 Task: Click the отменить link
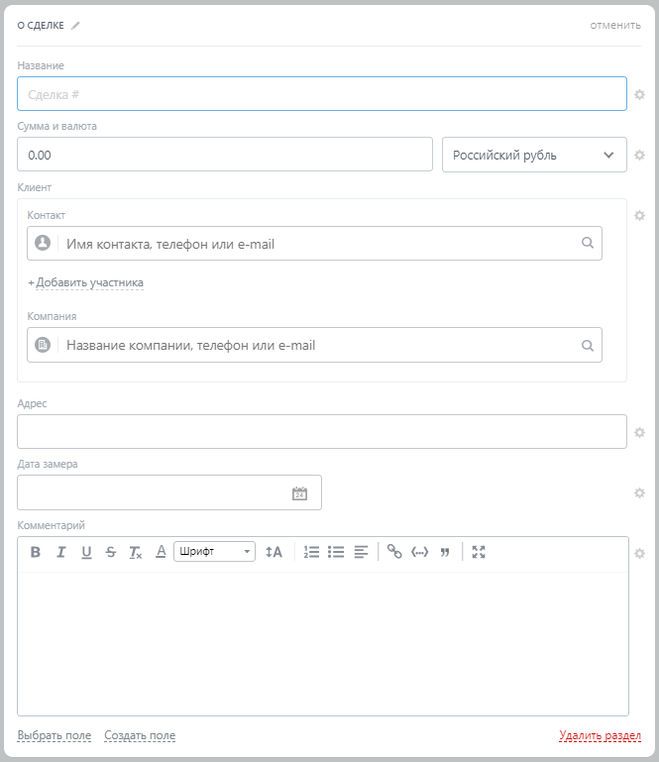(615, 25)
